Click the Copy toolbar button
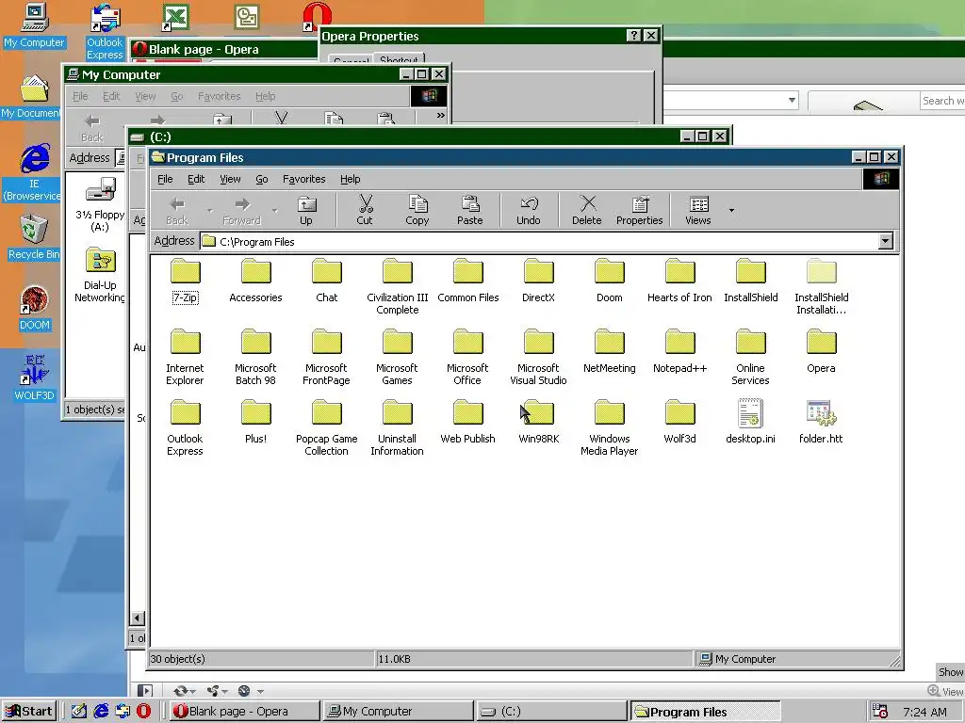The width and height of the screenshot is (965, 723). click(417, 210)
